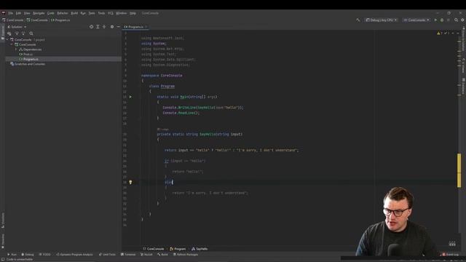Click SayHello method name in declaration
466x262 pixels.
208,134
